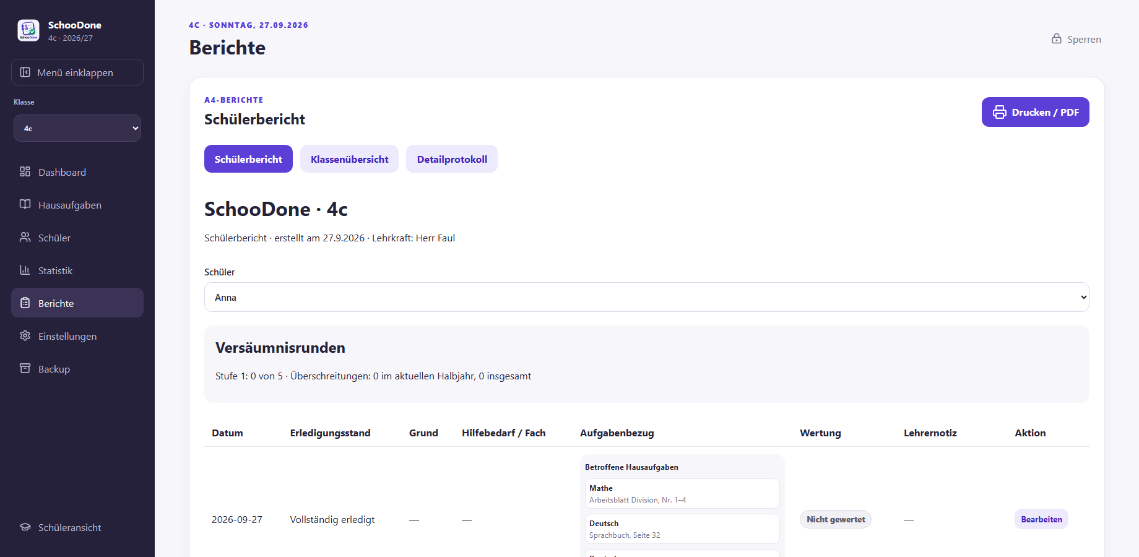This screenshot has height=557, width=1139.
Task: Click the Versäumnisrunden heading
Action: [x=280, y=348]
